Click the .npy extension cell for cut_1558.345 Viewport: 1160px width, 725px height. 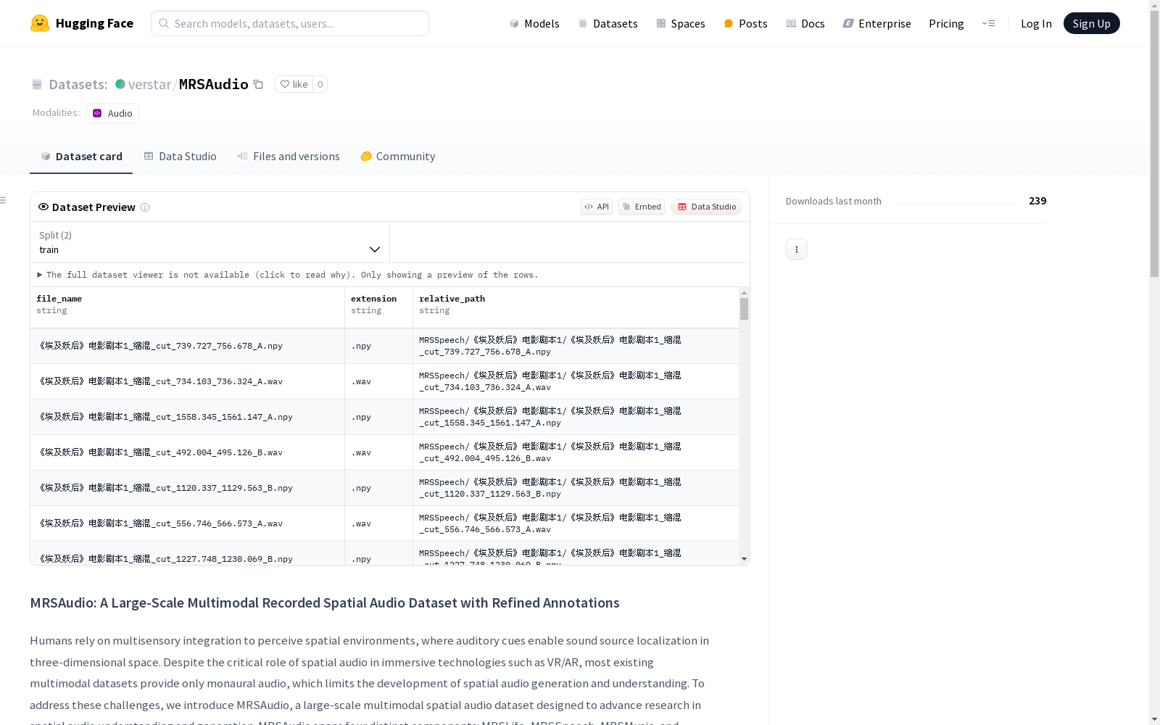(x=378, y=417)
